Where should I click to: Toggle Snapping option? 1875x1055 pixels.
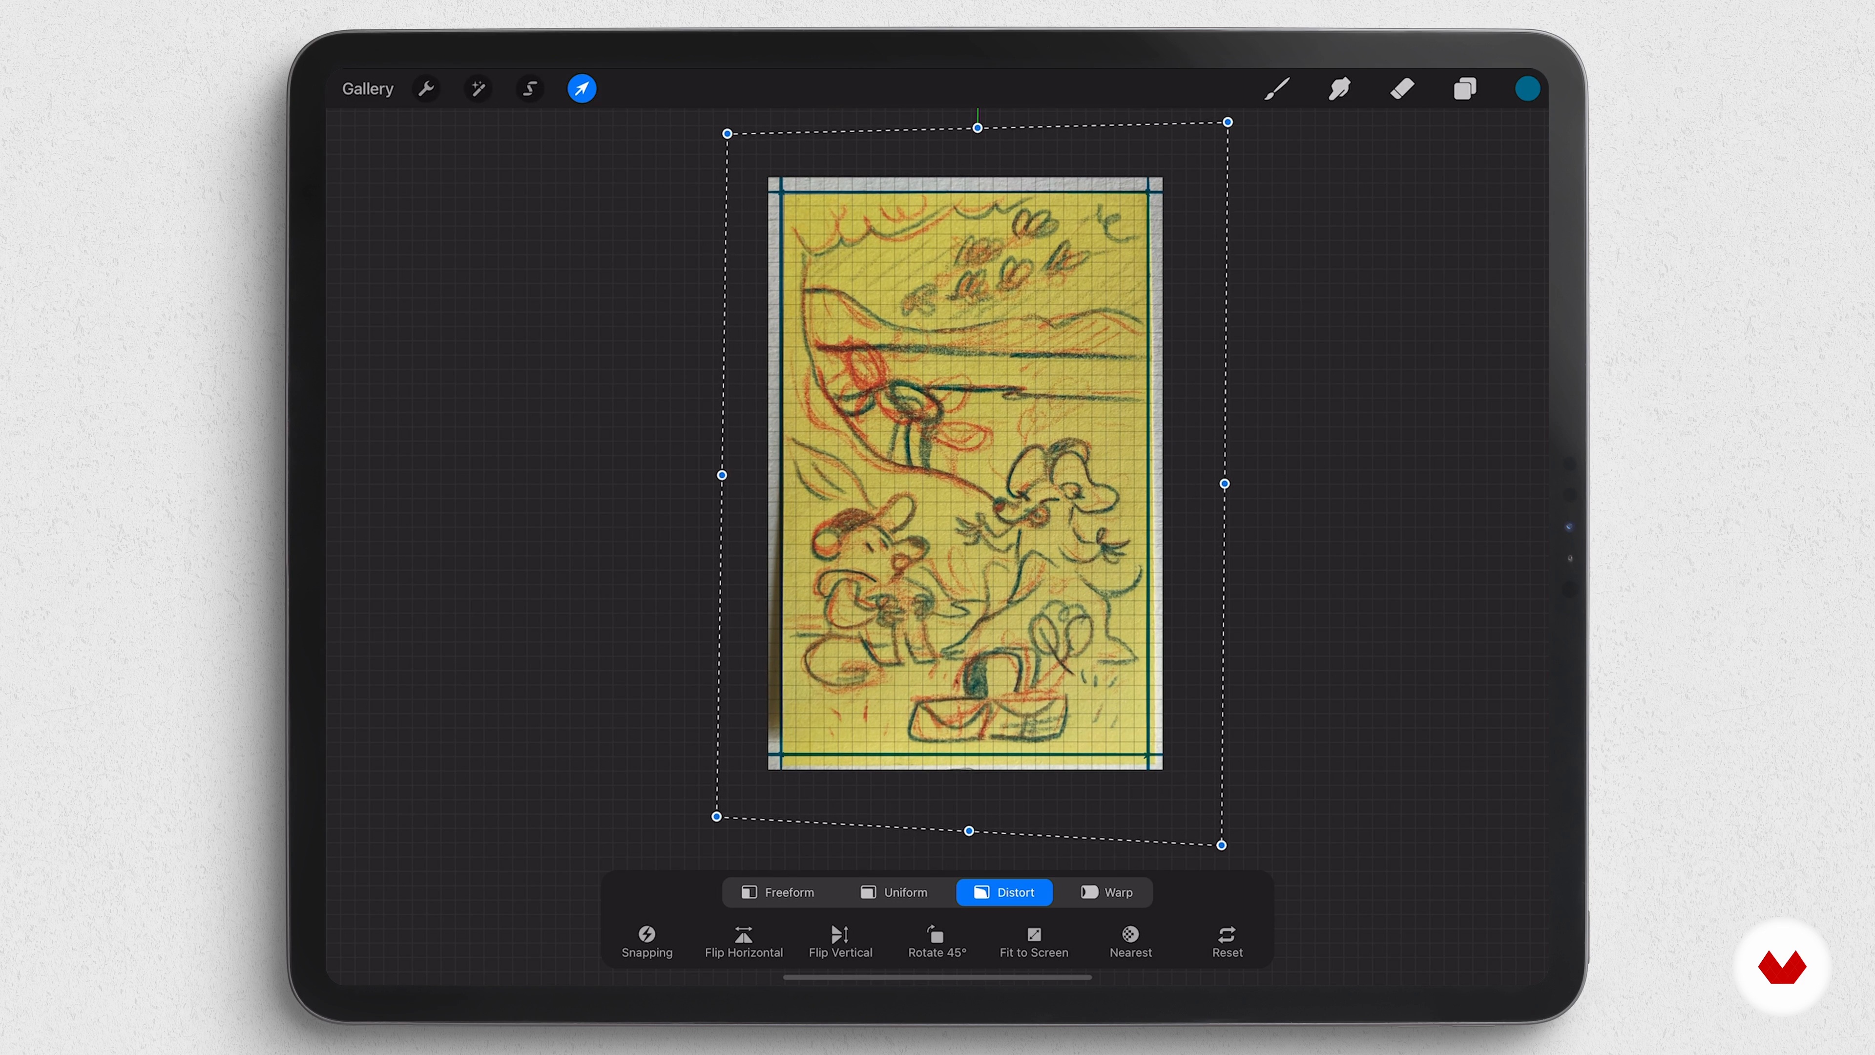coord(647,942)
